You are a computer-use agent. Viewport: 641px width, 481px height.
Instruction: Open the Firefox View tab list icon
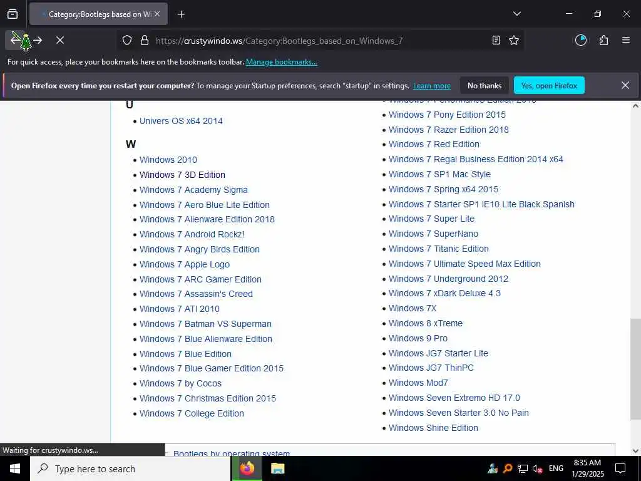[x=13, y=14]
